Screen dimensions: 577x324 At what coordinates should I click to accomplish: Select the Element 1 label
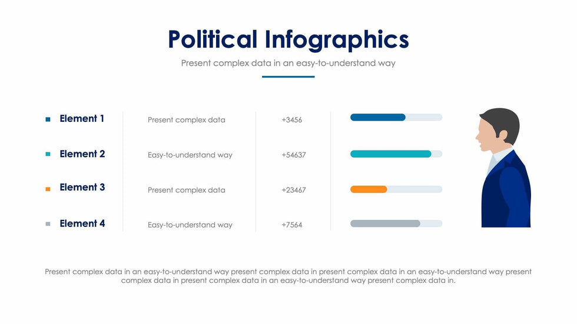[x=82, y=119]
